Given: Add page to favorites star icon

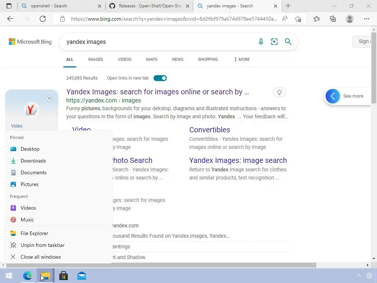Looking at the screenshot, I should click(x=298, y=19).
